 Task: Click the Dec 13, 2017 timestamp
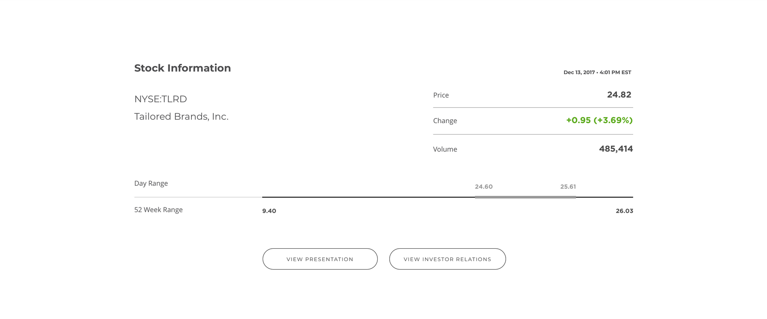597,72
